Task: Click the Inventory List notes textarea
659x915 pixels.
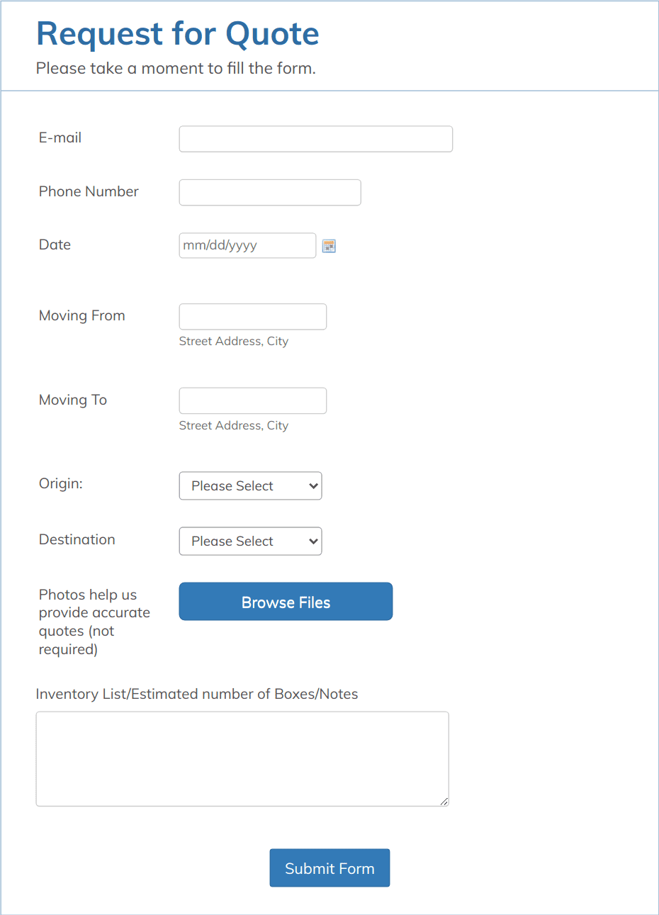Action: (242, 758)
